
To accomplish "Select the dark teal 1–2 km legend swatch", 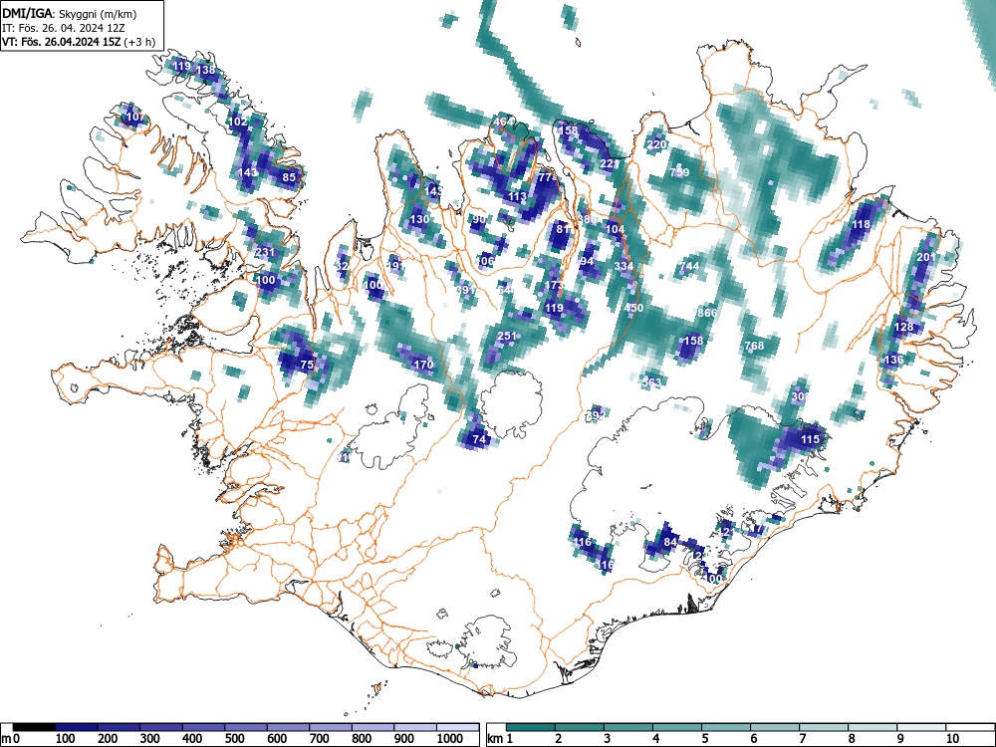I will point(531,727).
